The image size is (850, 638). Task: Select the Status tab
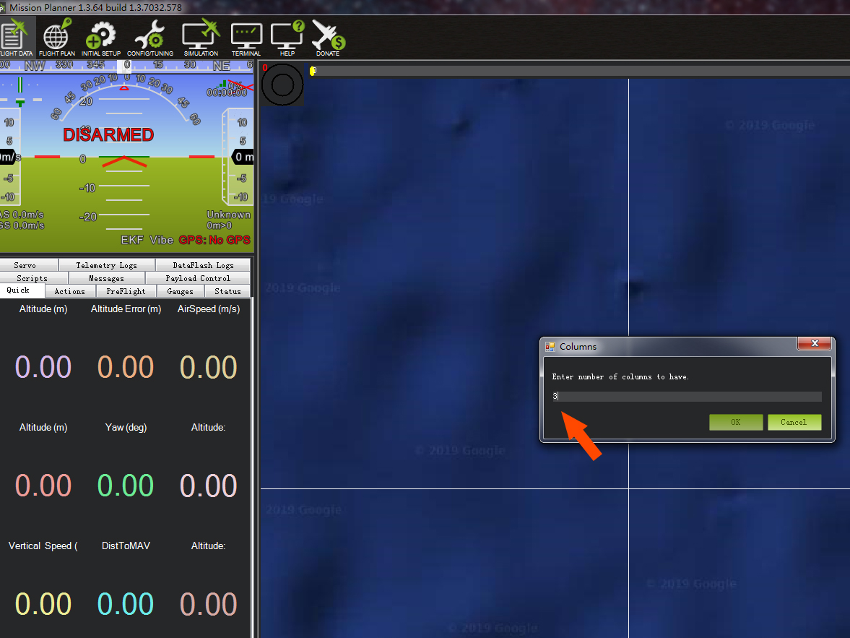tap(227, 290)
